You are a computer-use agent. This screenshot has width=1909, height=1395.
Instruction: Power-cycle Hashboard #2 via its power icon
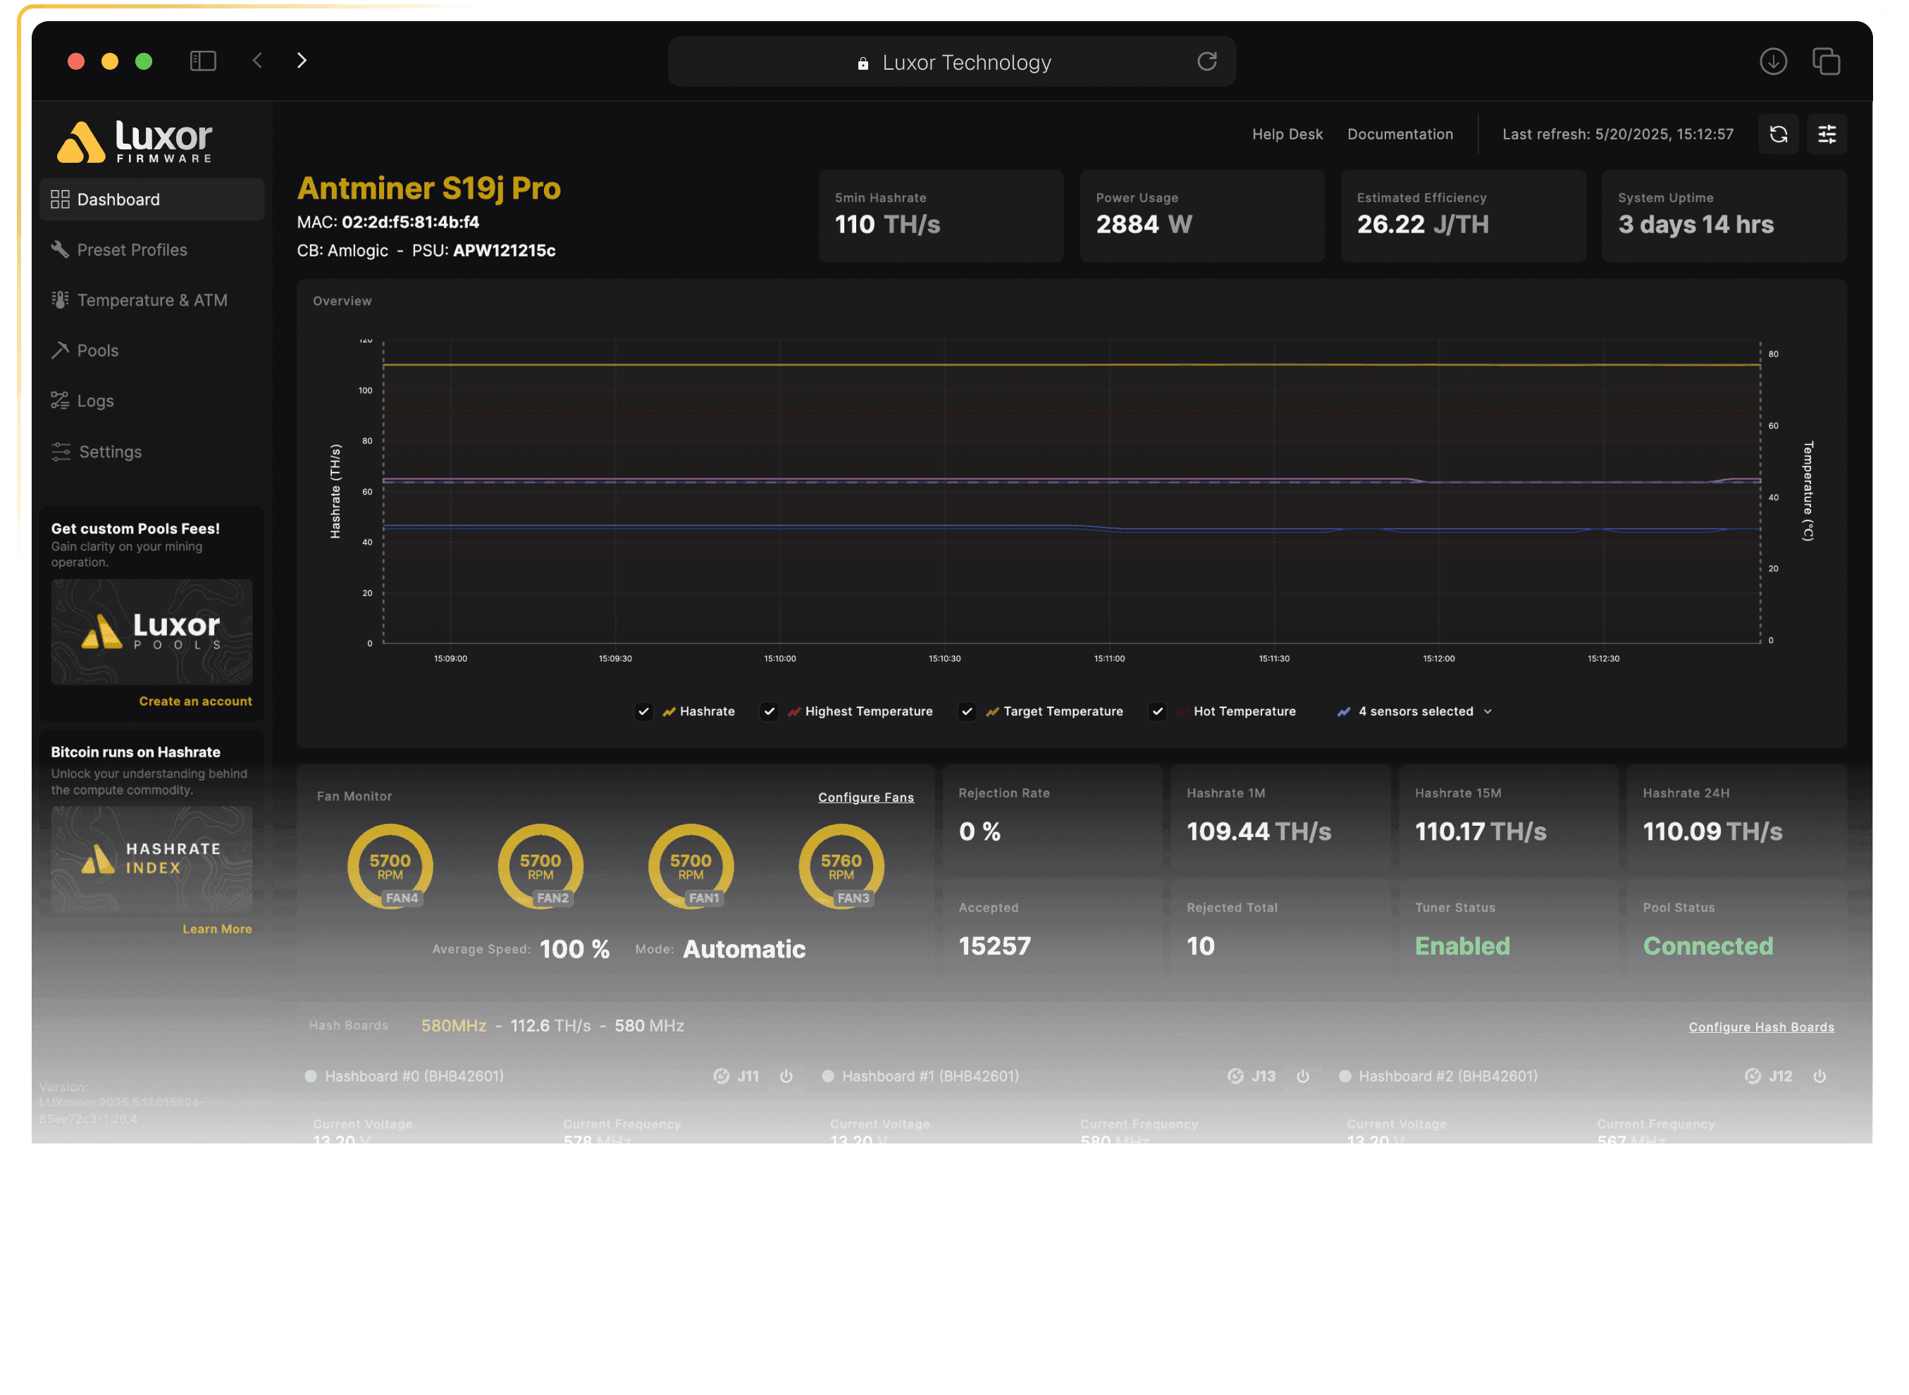1820,1076
